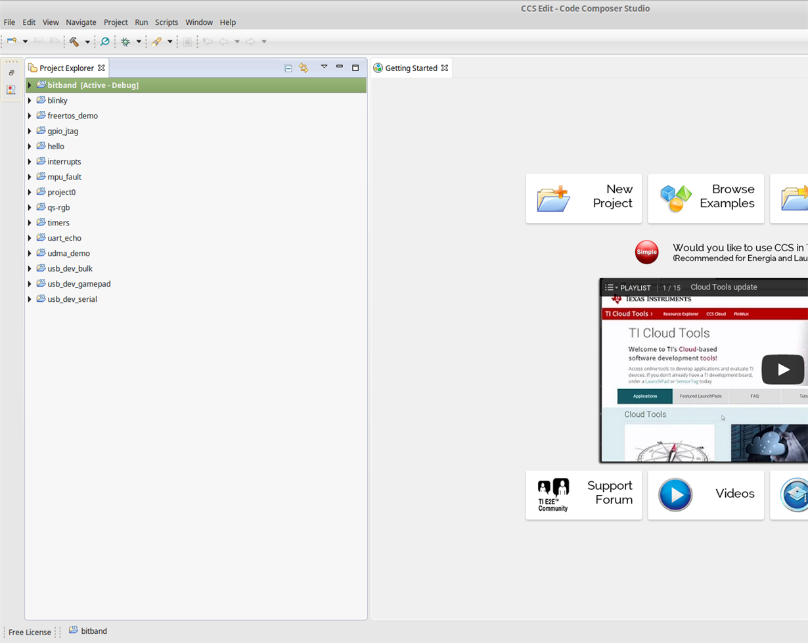
Task: Click the New Project tile
Action: [x=584, y=199]
